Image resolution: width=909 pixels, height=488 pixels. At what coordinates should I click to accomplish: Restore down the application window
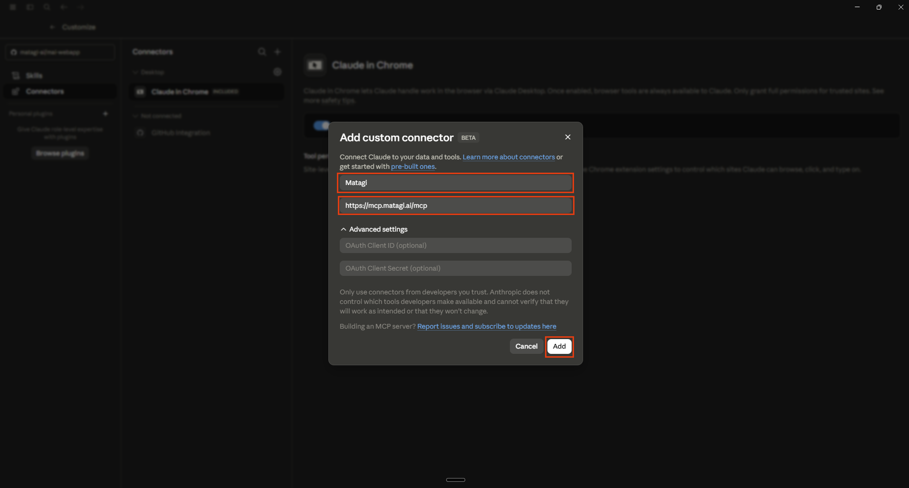click(879, 7)
